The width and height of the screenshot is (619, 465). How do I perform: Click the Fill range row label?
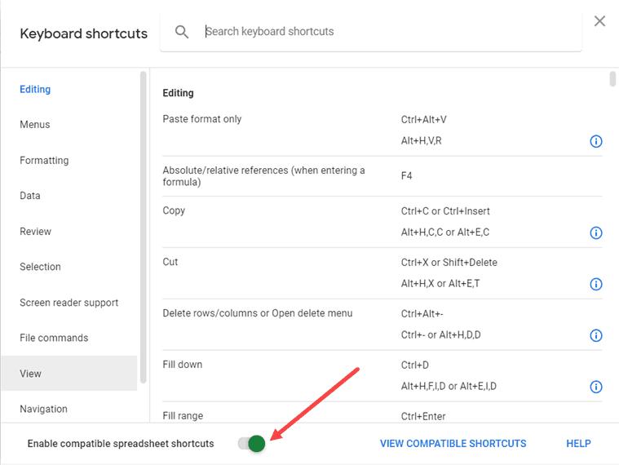(183, 416)
